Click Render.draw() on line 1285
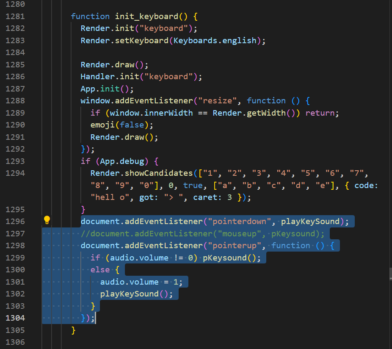Viewport: 392px width, 349px height. coord(114,65)
